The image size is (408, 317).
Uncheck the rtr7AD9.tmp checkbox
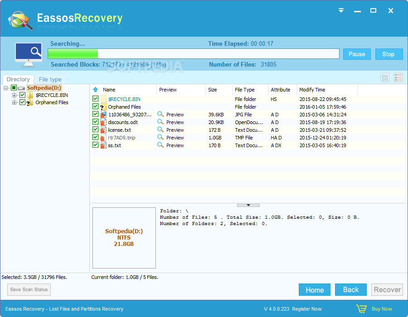coord(96,137)
